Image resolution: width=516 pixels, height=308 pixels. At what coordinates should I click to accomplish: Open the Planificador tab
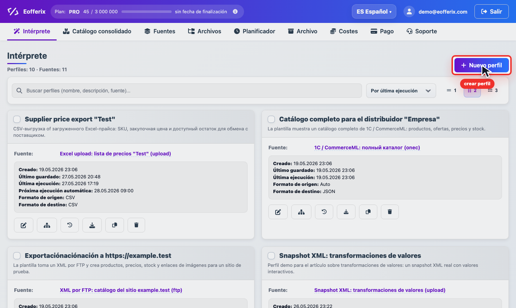(x=254, y=32)
